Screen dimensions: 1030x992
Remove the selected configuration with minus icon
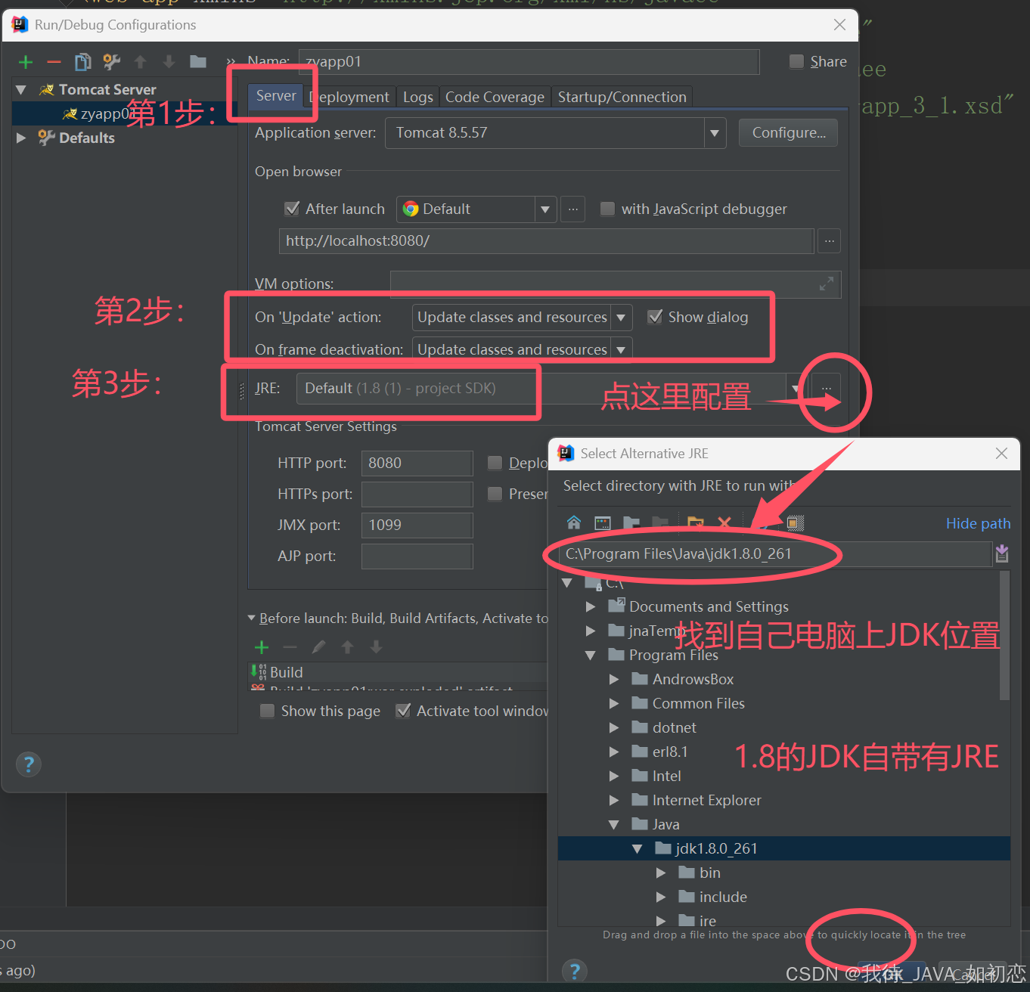54,62
